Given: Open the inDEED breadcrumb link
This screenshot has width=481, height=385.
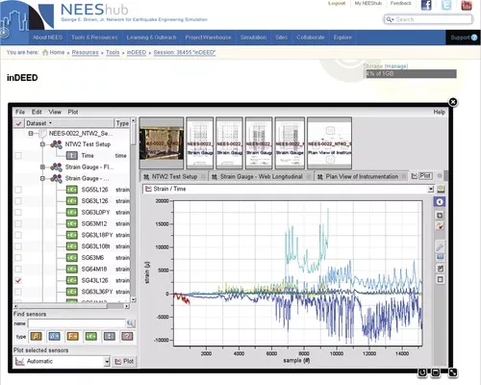Looking at the screenshot, I should coord(137,52).
